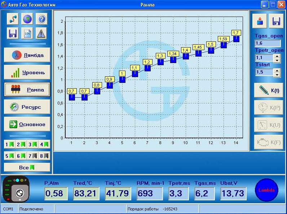
Task: Click the globe icon in top-left toolbar
Action: point(27,19)
